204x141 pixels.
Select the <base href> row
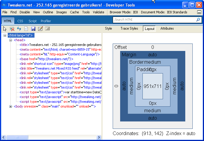coord(46,59)
